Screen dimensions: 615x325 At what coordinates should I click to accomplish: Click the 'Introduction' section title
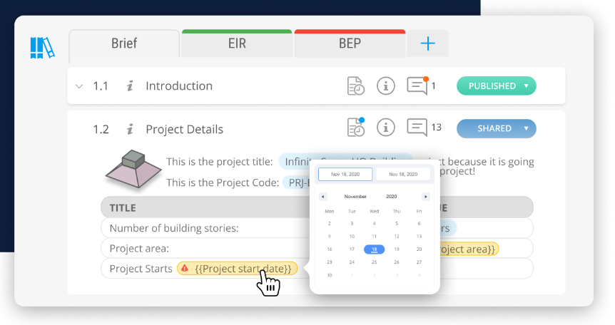tap(179, 86)
